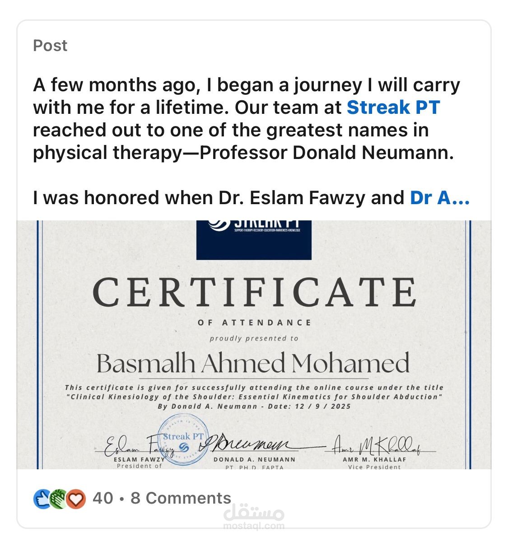
Task: Expand the post text via the ellipsis
Action: (x=461, y=199)
